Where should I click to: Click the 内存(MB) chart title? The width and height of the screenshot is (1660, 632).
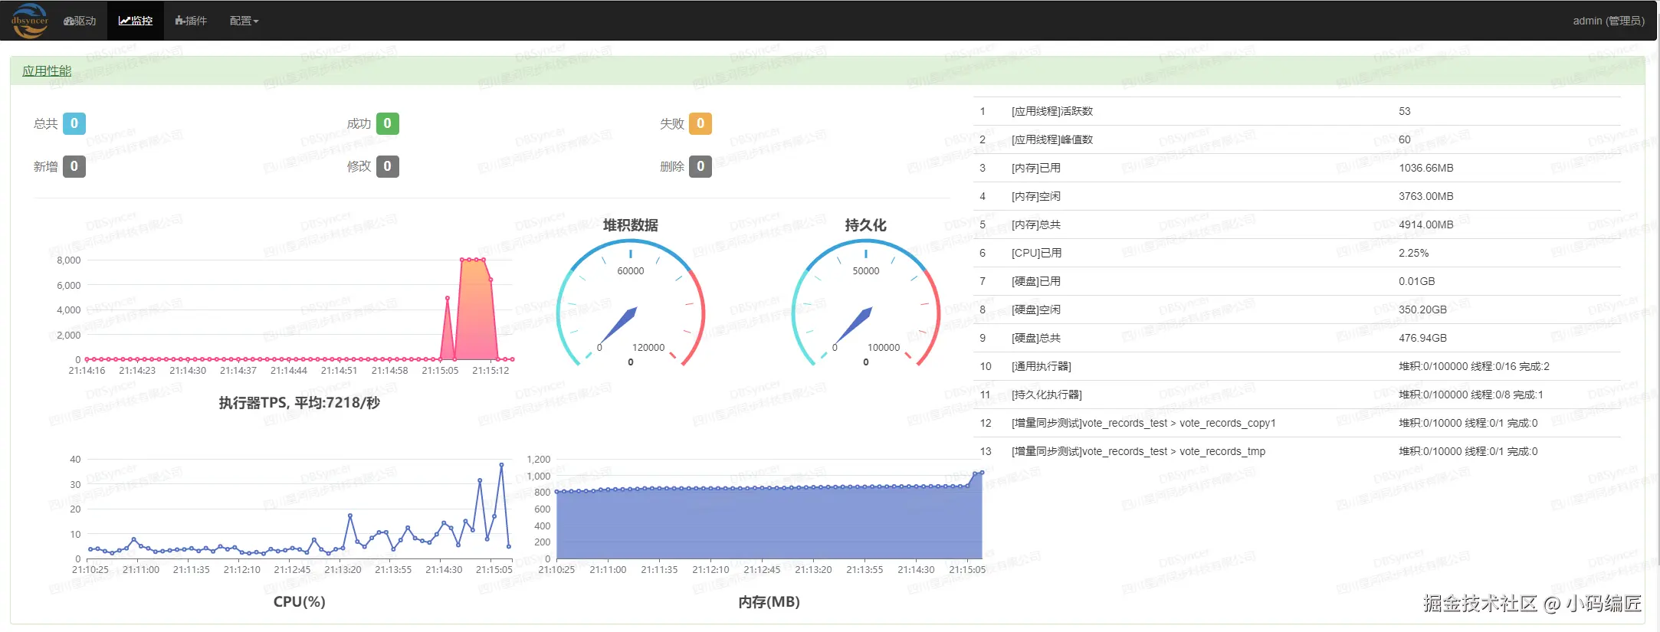tap(769, 602)
